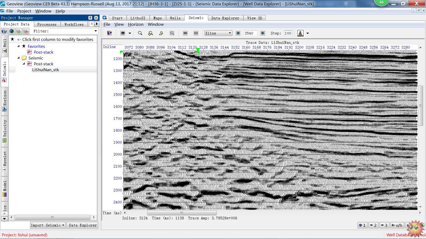The height and width of the screenshot is (239, 426).
Task: Select the Horizon vertical side tab
Action: [x=5, y=101]
